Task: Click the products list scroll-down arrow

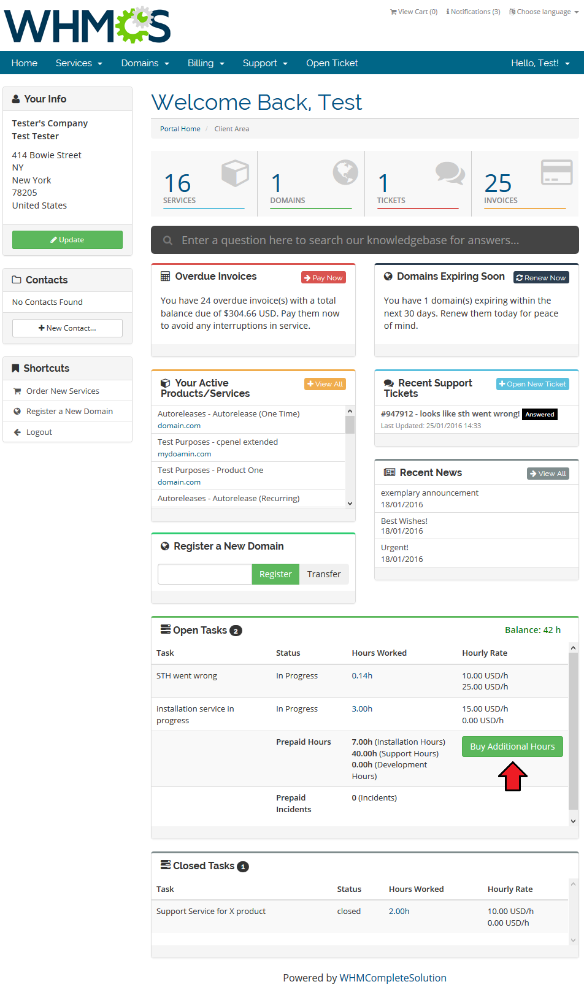Action: (350, 503)
